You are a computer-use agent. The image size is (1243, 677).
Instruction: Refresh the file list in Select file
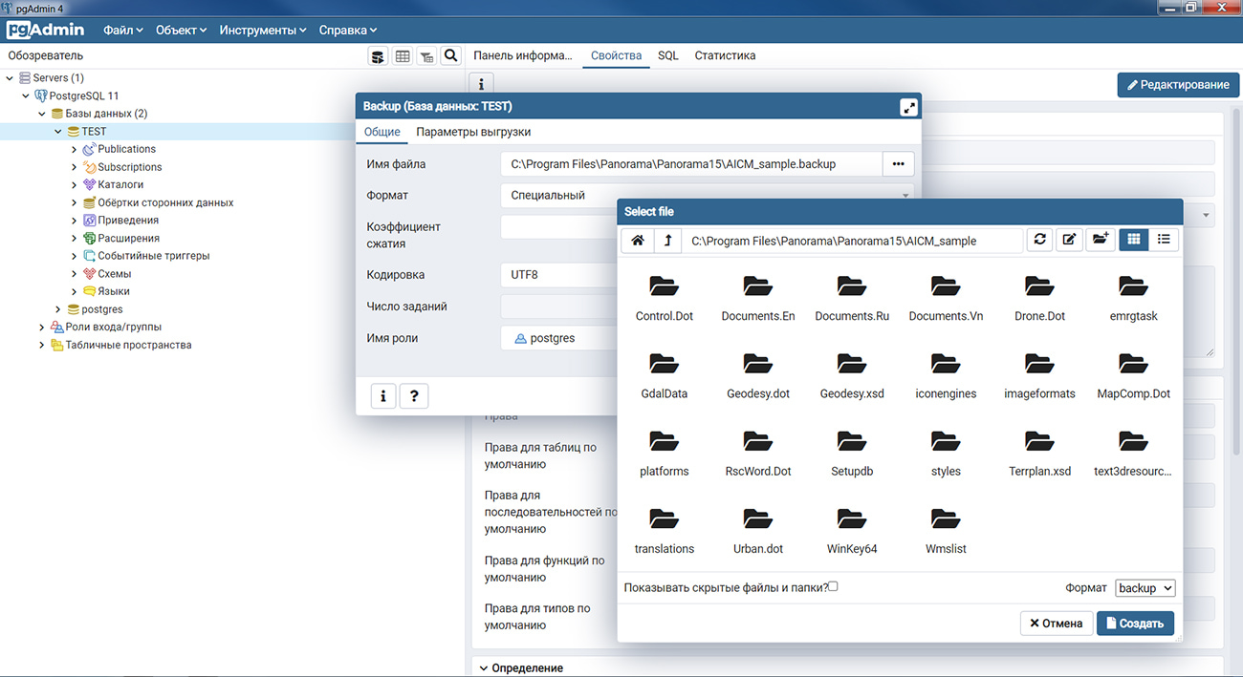pyautogui.click(x=1039, y=240)
